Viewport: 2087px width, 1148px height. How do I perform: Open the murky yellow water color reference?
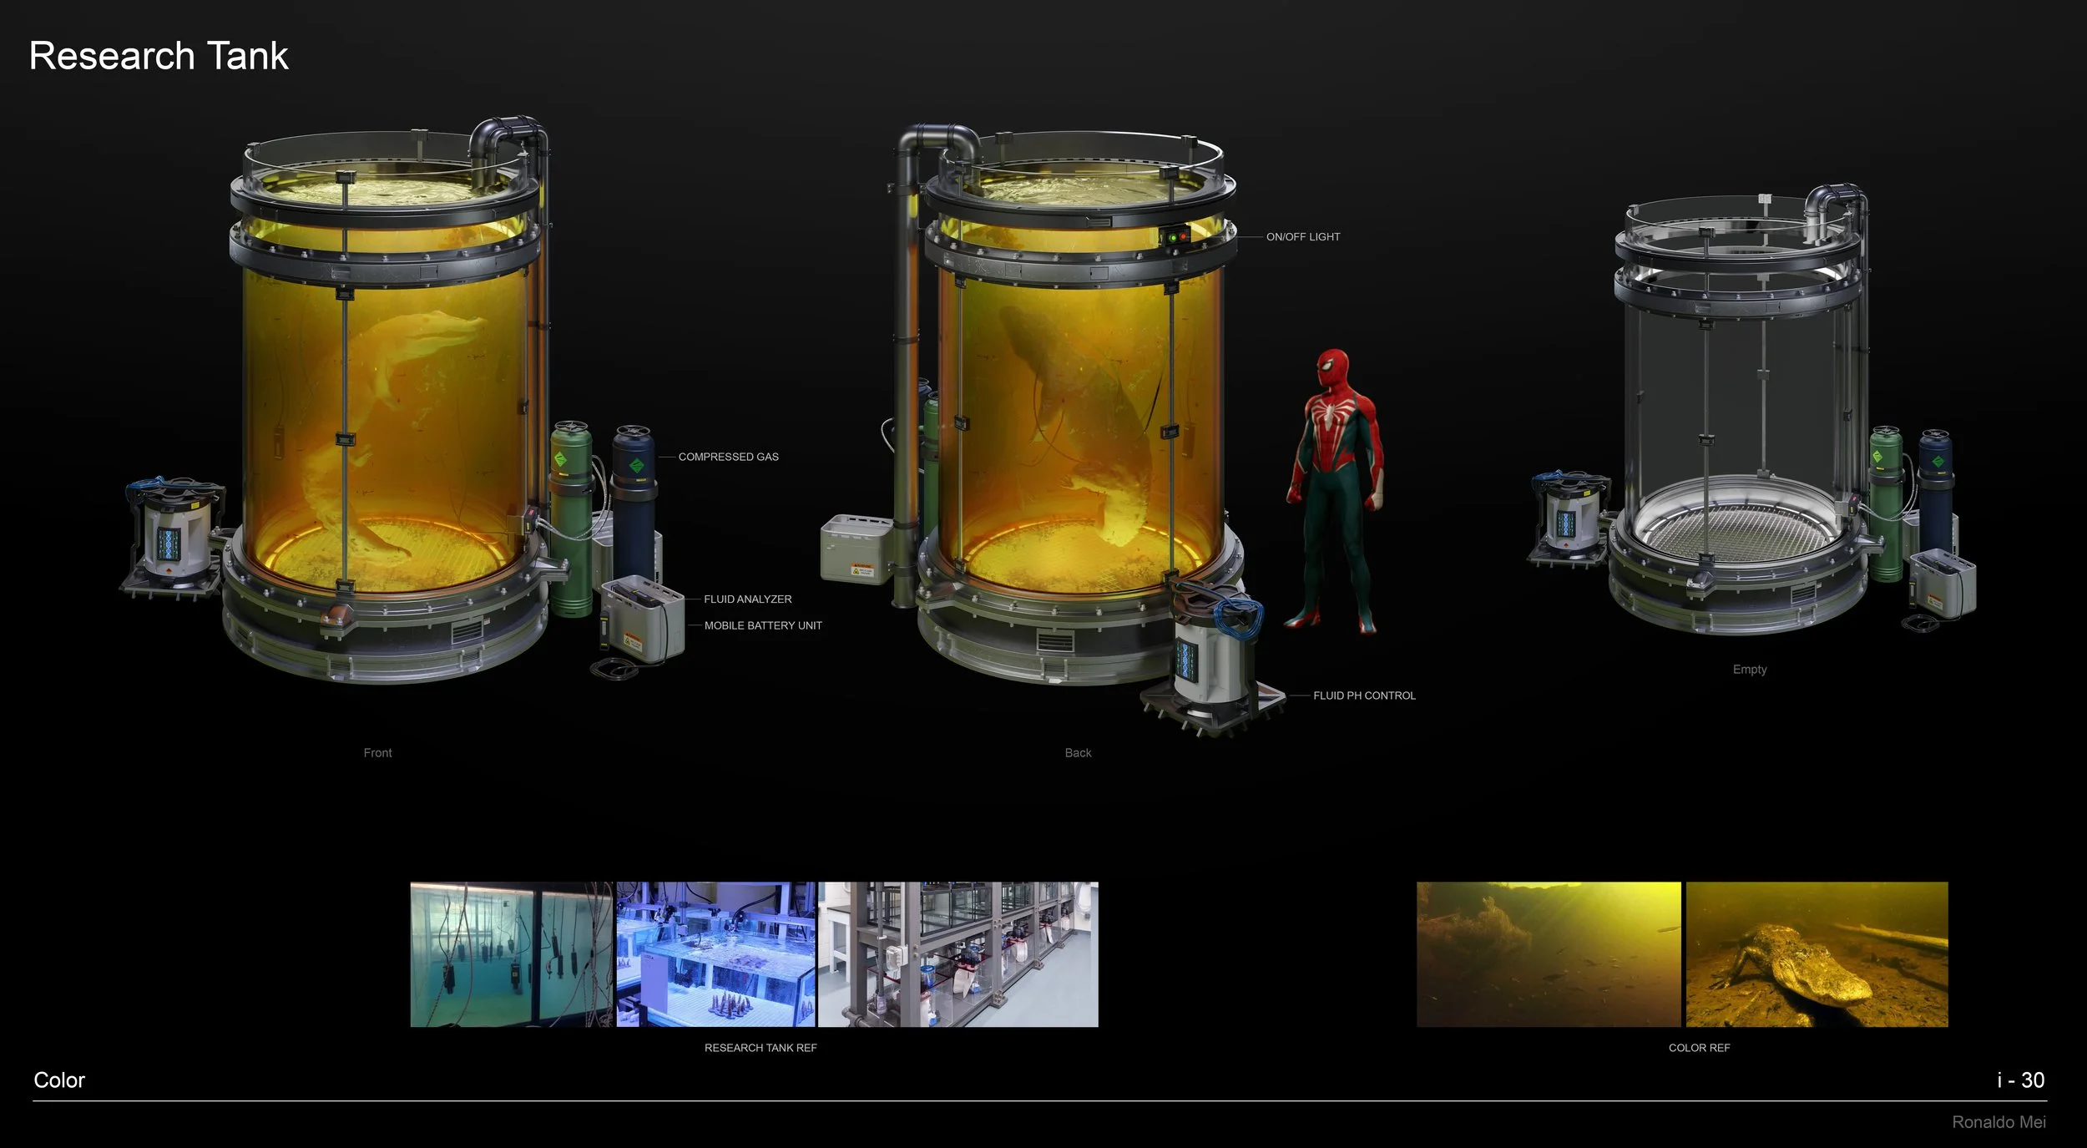(x=1548, y=954)
